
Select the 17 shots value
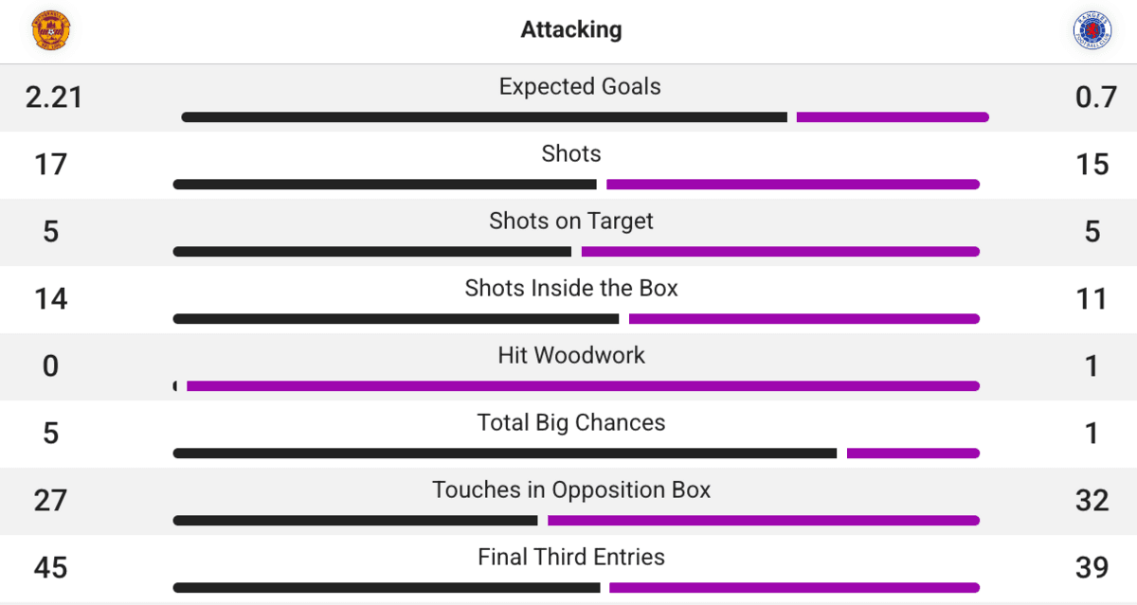[51, 165]
